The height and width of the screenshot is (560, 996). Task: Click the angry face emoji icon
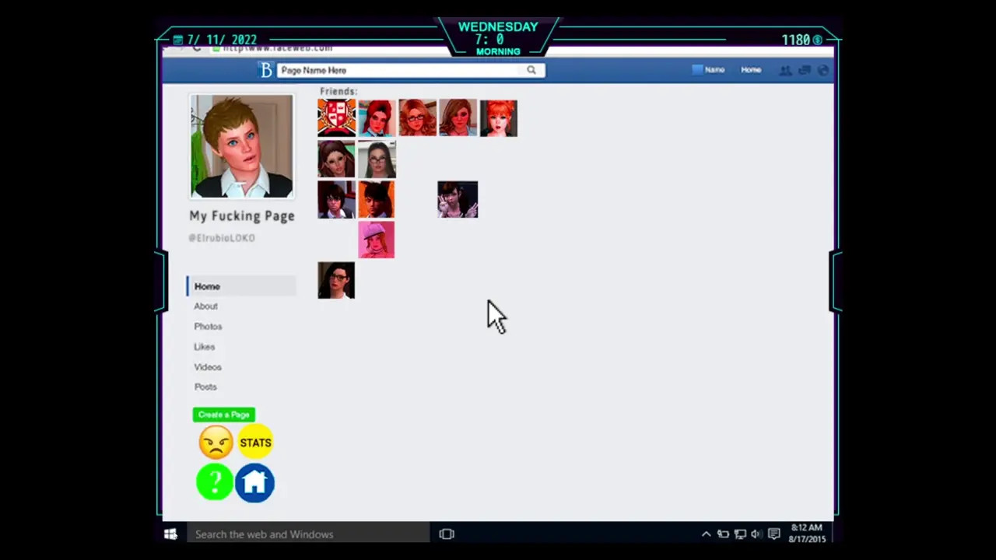[216, 443]
